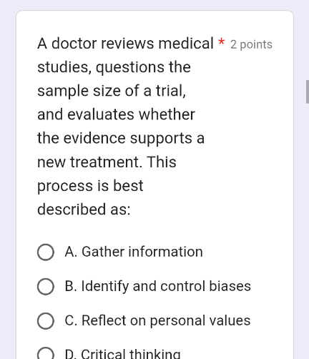The height and width of the screenshot is (359, 309).
Task: Click the lavender background above the question card
Action: point(154,5)
